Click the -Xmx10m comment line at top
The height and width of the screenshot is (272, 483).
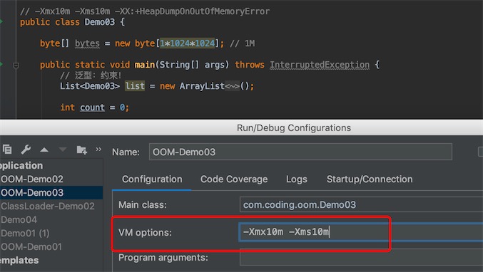point(145,11)
